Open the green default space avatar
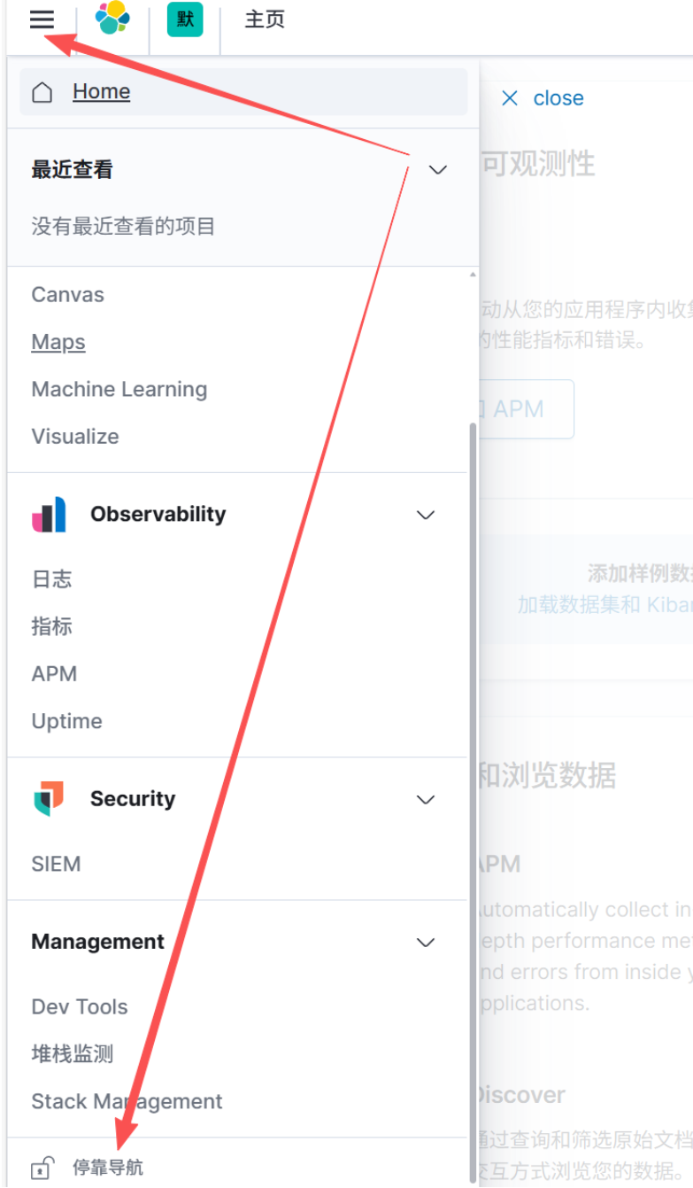This screenshot has height=1188, width=693. [x=185, y=19]
